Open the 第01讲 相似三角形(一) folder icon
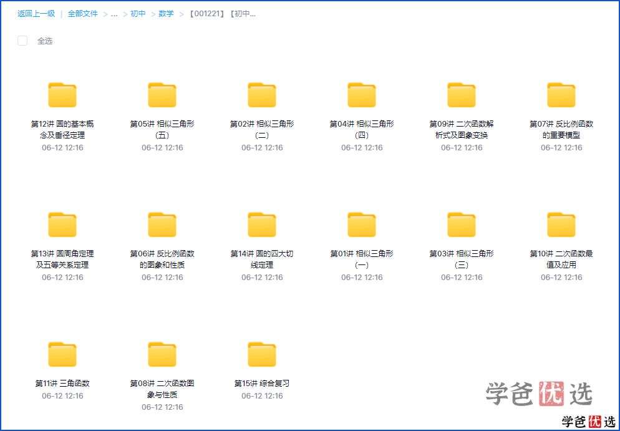Image resolution: width=620 pixels, height=431 pixels. (x=361, y=225)
